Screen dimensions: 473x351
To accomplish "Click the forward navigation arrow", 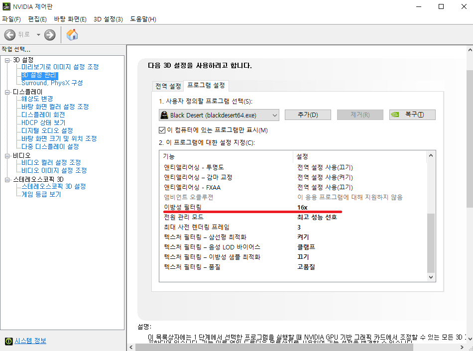I will [x=49, y=35].
